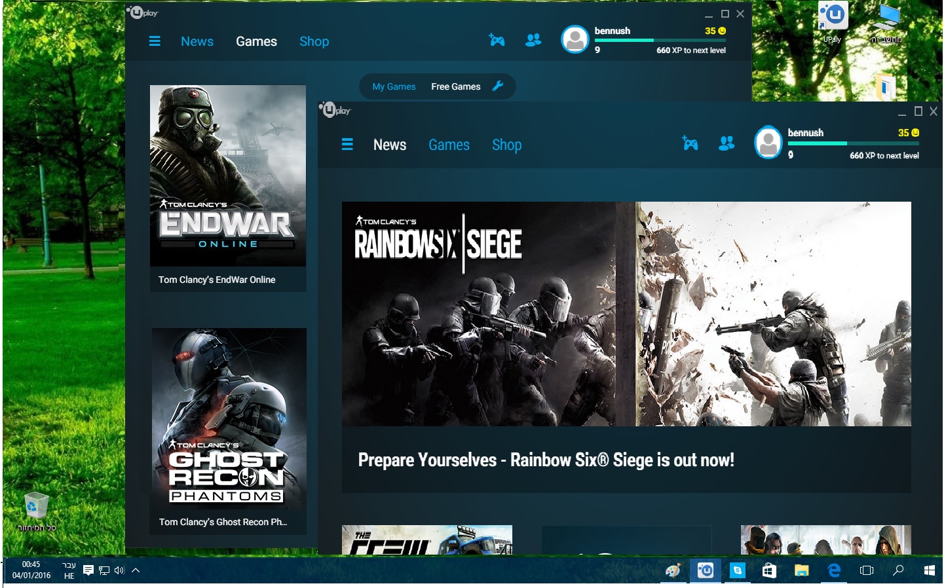Open The Crew news thumbnail
Viewport: 946px width, 588px height.
[427, 540]
